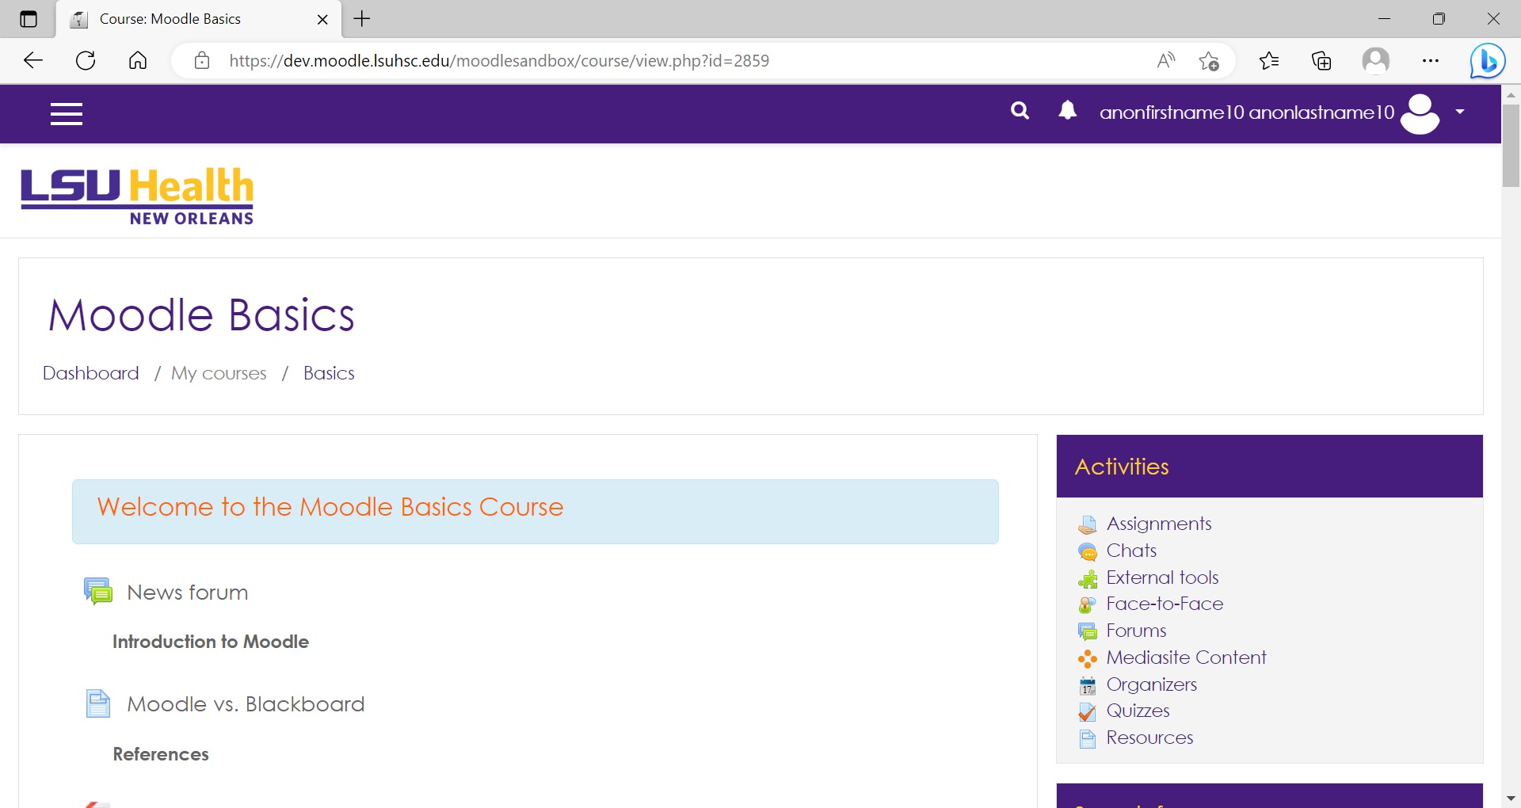1521x808 pixels.
Task: Click the Moodle vs. Blackboard page icon
Action: [98, 703]
